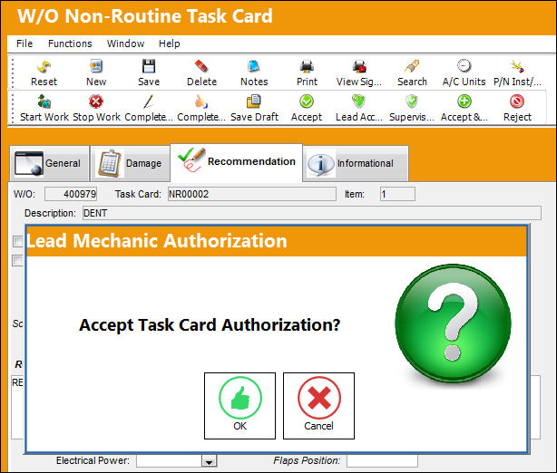The image size is (557, 473).
Task: Toggle the lower checkbox beside the dialog
Action: [x=18, y=260]
